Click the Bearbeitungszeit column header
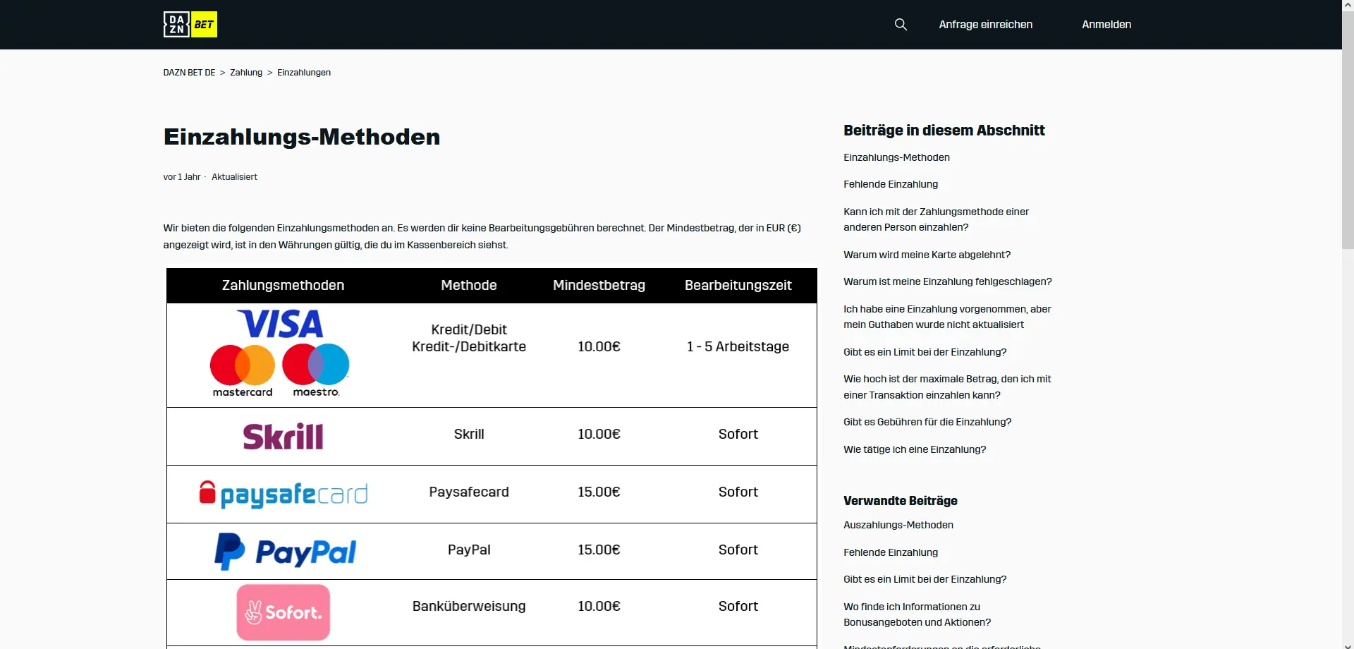Image resolution: width=1354 pixels, height=649 pixels. [x=738, y=285]
